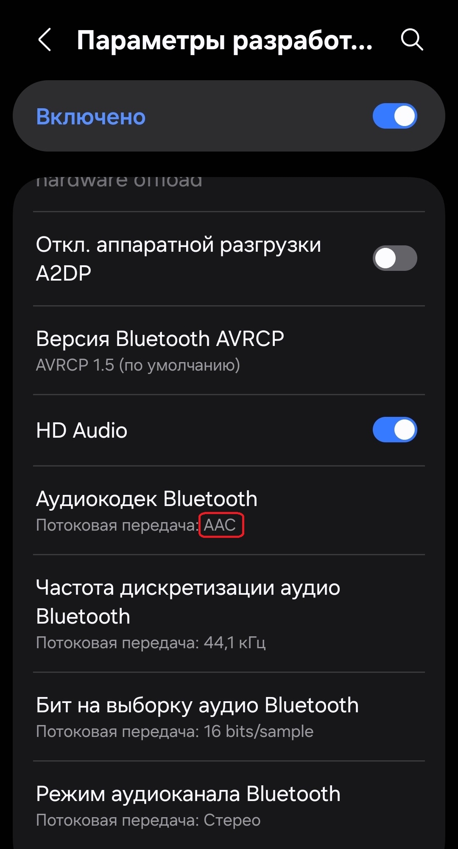Open Частота дискретизации аудио Bluetooth option
Image resolution: width=458 pixels, height=849 pixels.
[229, 614]
